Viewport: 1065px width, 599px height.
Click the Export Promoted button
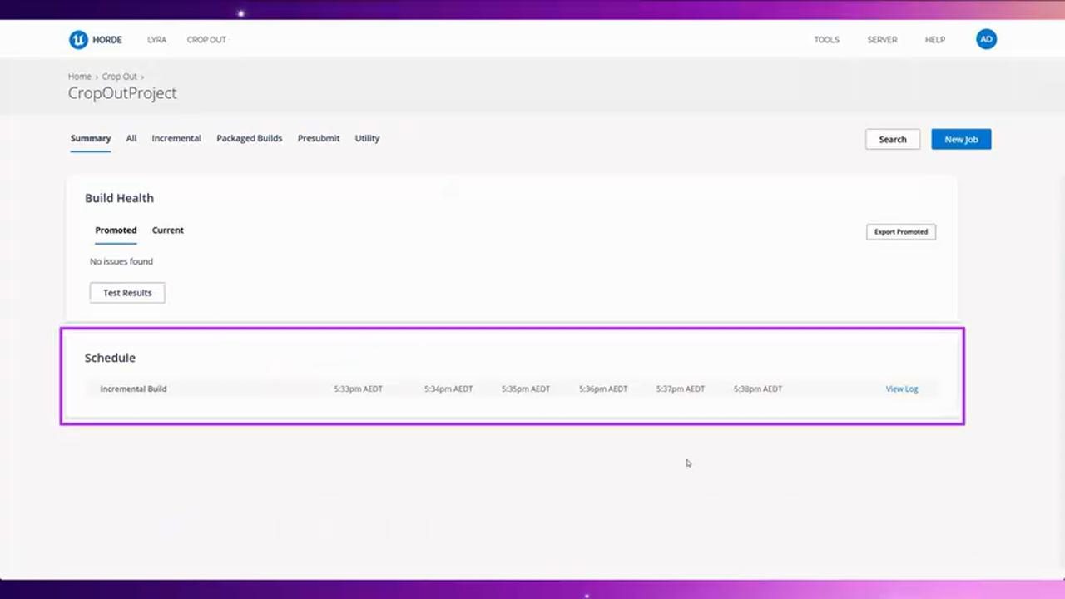point(900,232)
